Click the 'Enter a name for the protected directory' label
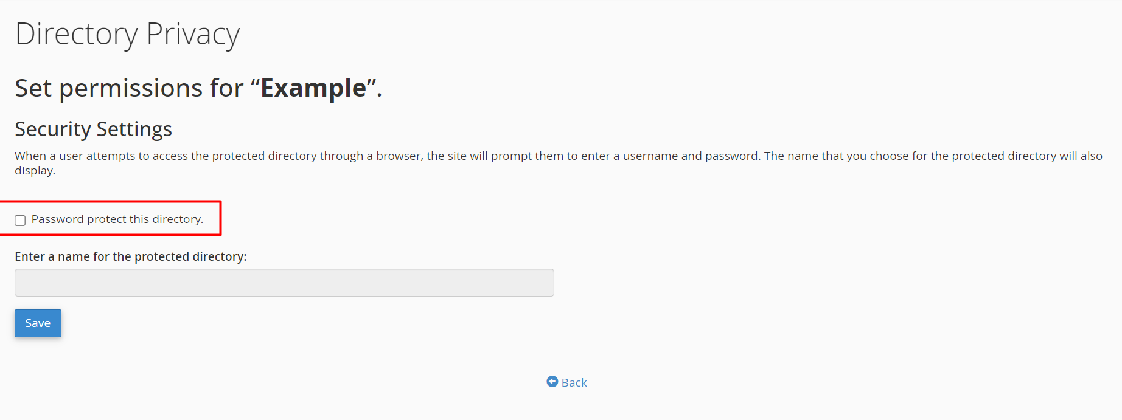The height and width of the screenshot is (420, 1122). [131, 256]
